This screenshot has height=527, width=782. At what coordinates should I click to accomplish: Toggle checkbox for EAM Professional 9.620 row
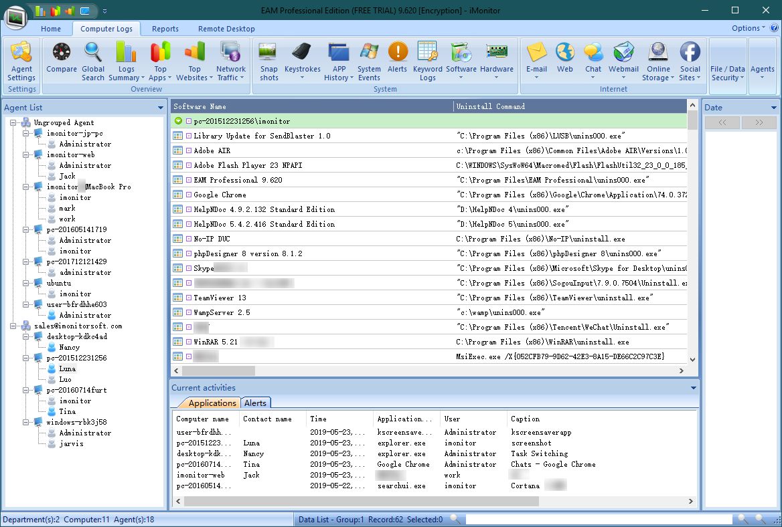click(x=189, y=180)
